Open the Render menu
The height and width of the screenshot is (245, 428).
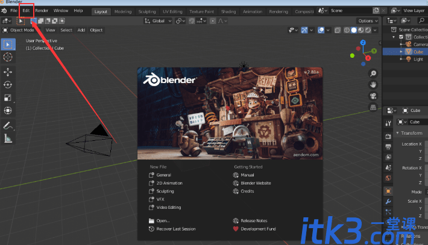click(42, 10)
